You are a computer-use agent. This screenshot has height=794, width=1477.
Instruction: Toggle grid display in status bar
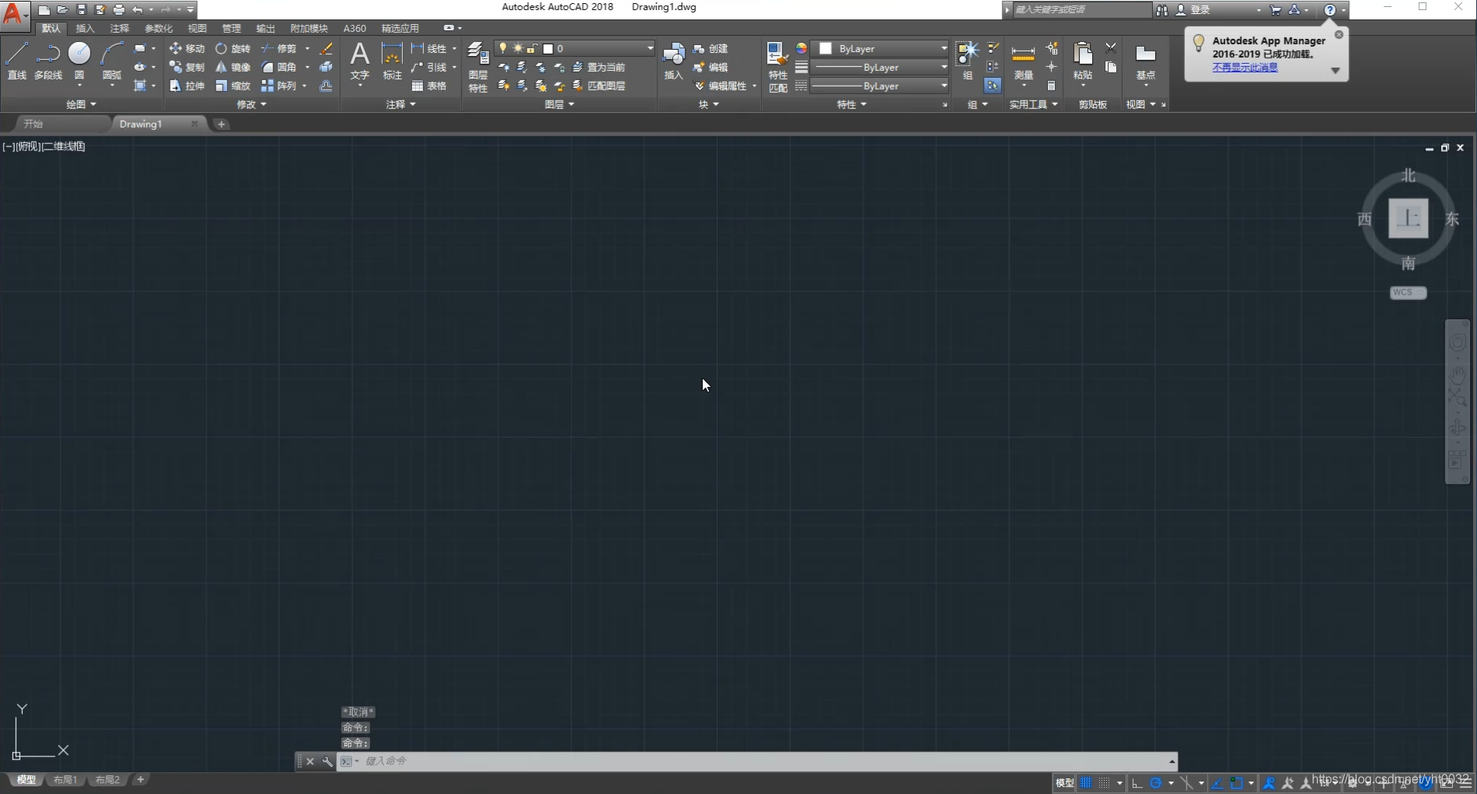(x=1086, y=783)
